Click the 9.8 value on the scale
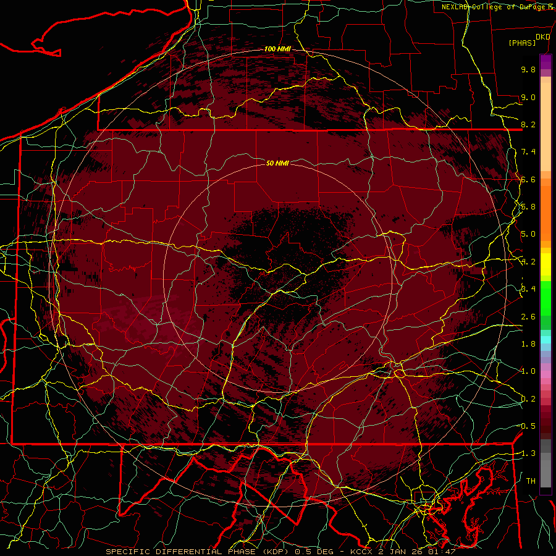Image resolution: width=556 pixels, height=556 pixels. tap(528, 69)
